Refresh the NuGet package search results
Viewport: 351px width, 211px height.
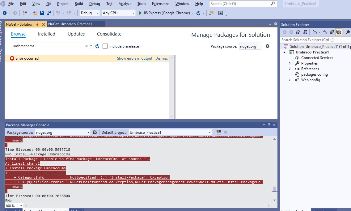(97, 46)
